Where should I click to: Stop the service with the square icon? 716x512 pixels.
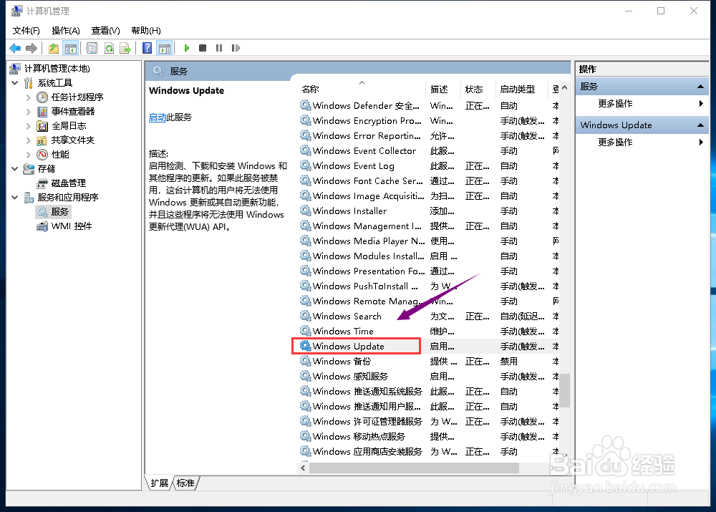203,48
